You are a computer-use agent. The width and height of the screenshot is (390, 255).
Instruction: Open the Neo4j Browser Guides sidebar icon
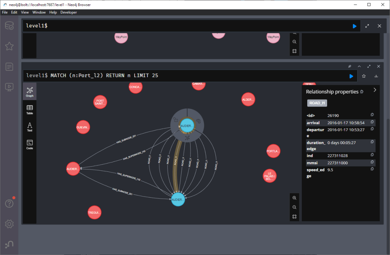9,87
